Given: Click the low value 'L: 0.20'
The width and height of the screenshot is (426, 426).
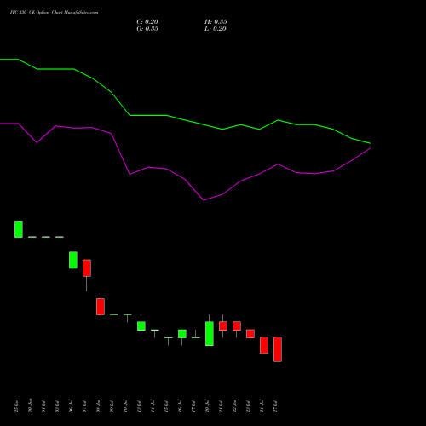Looking at the screenshot, I should coord(216,29).
